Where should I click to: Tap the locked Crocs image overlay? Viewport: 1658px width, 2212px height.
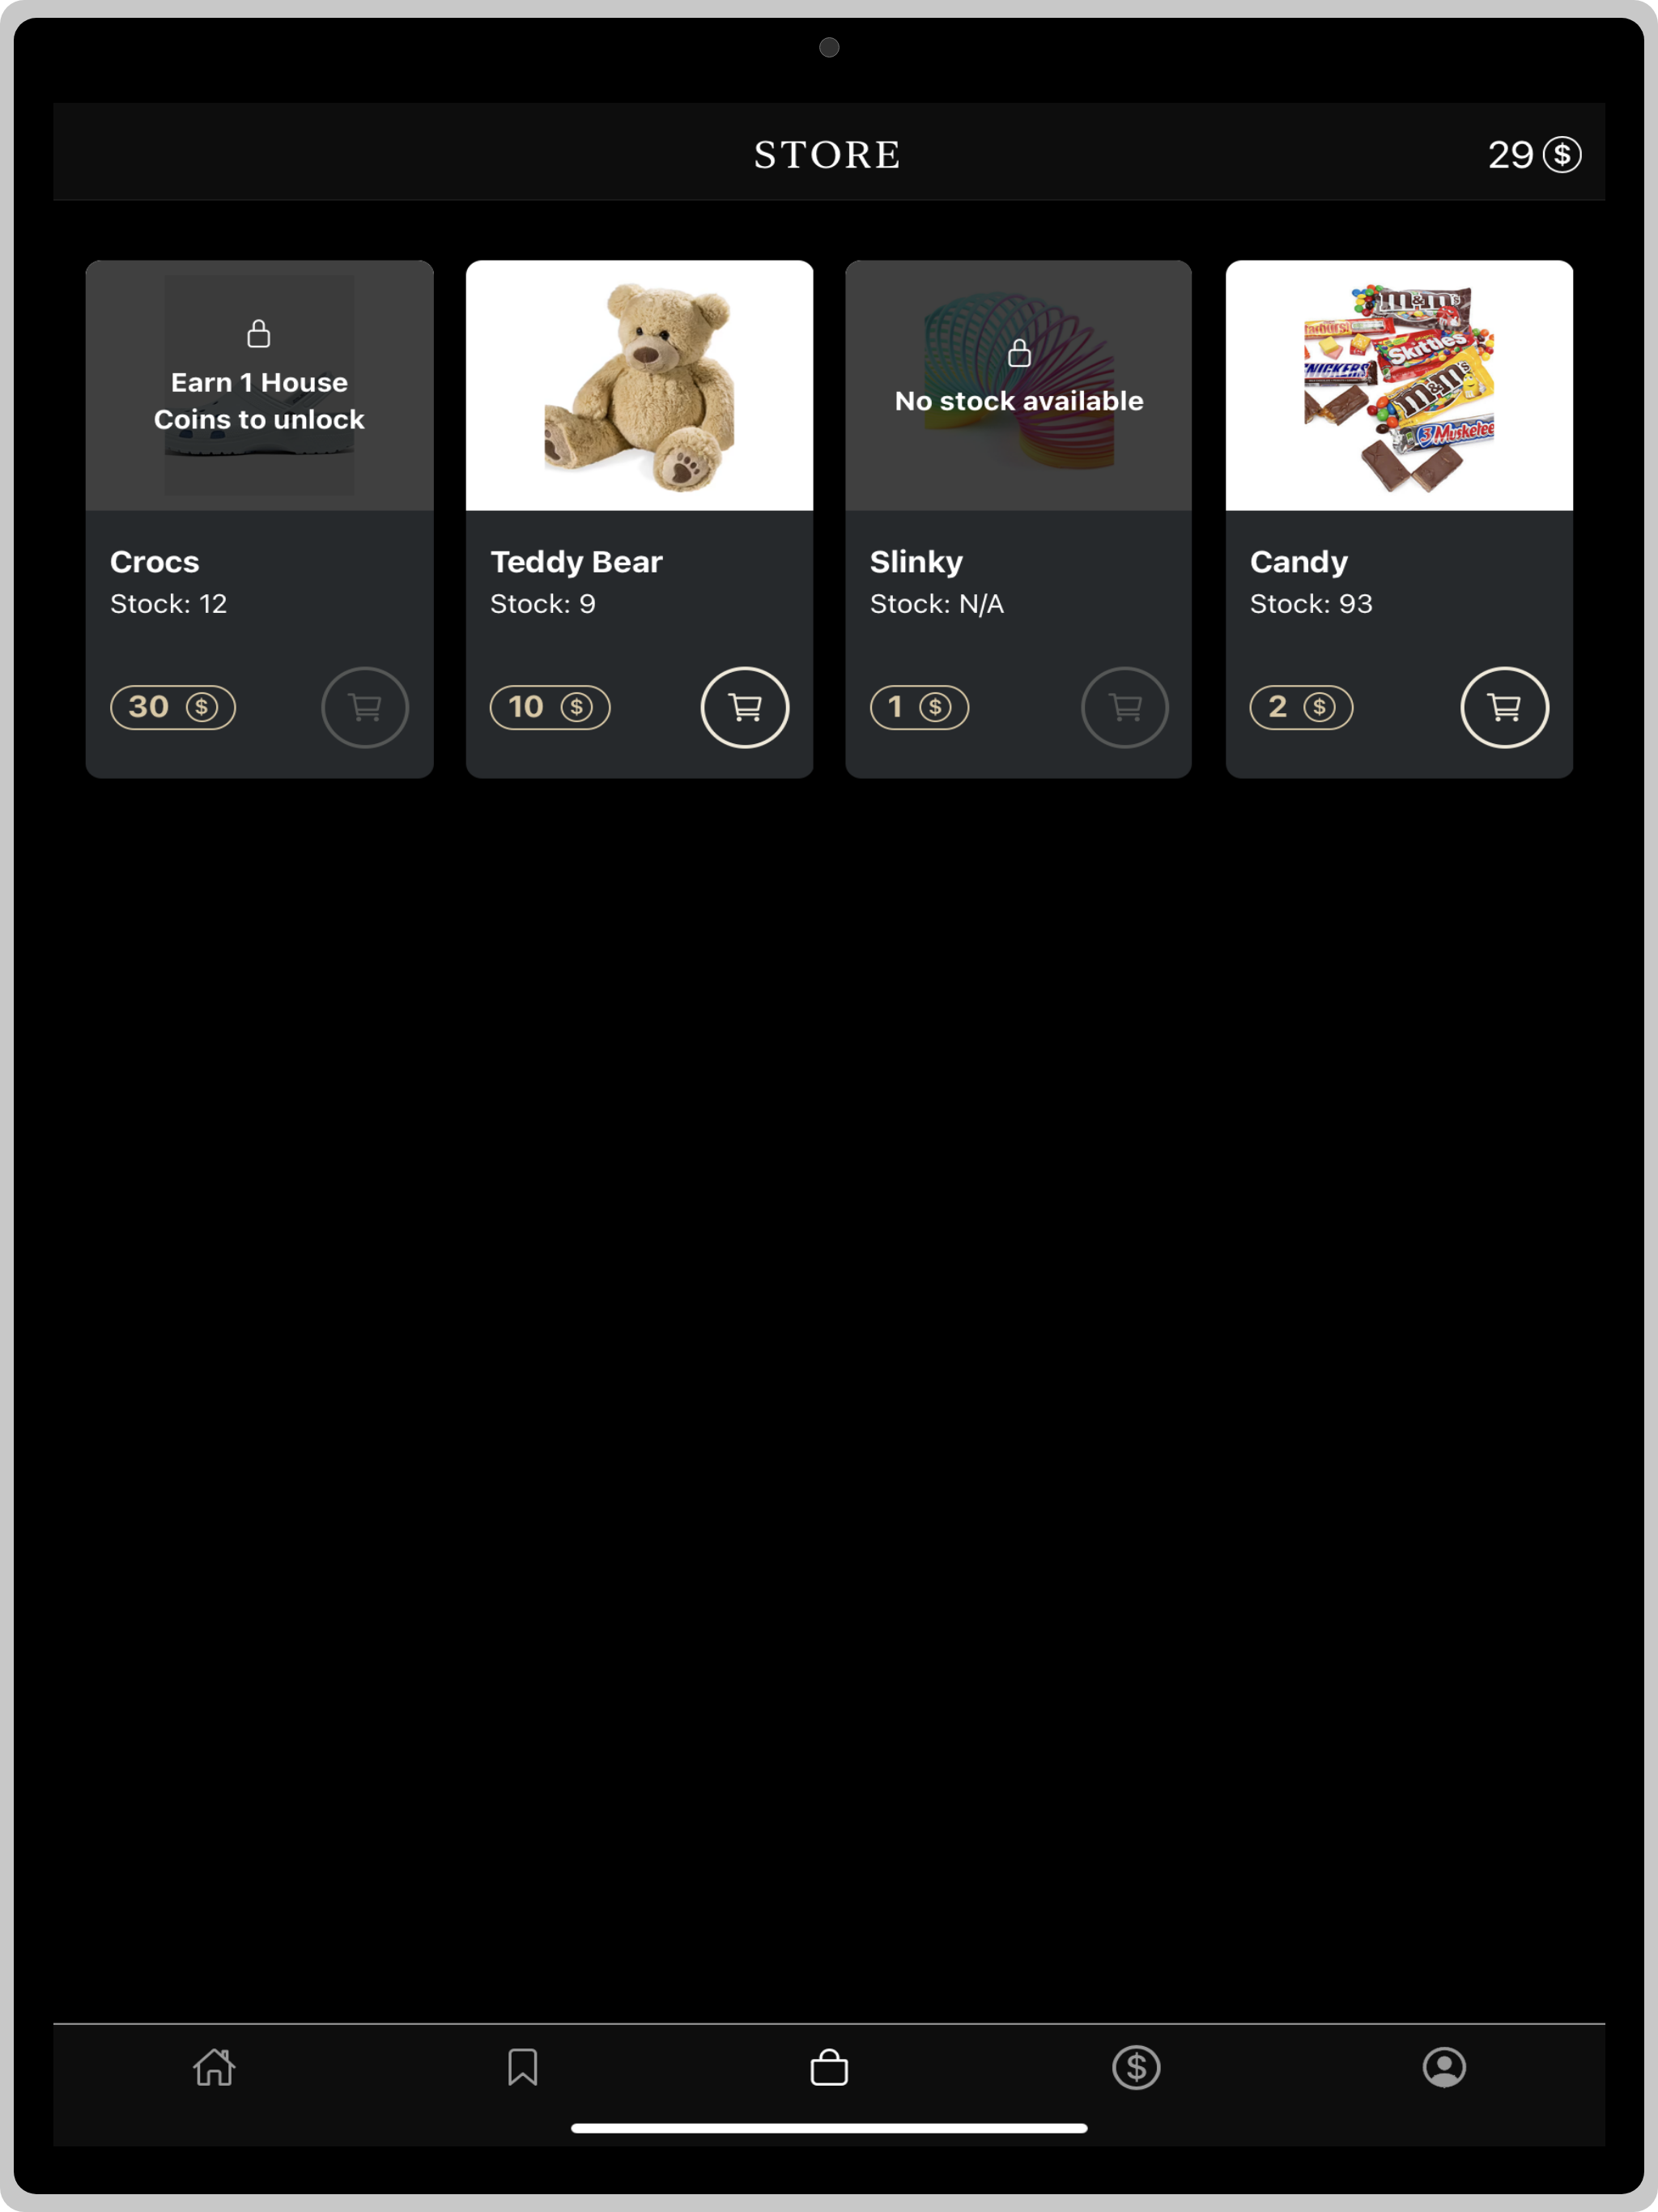click(x=259, y=386)
